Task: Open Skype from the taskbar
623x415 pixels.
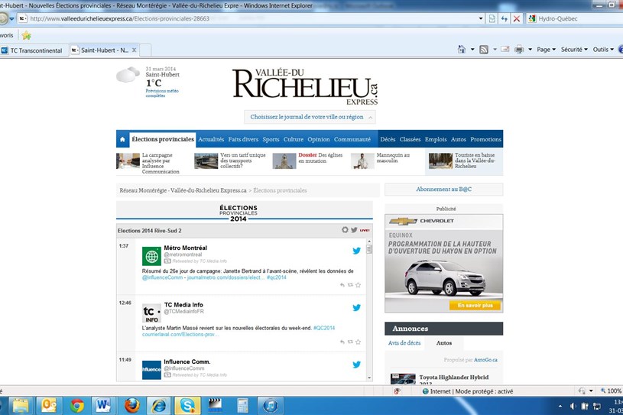Action: (x=187, y=406)
